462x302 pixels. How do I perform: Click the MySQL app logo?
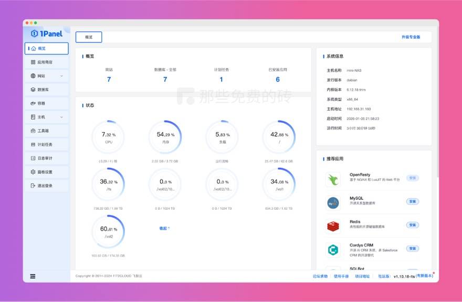coord(333,202)
